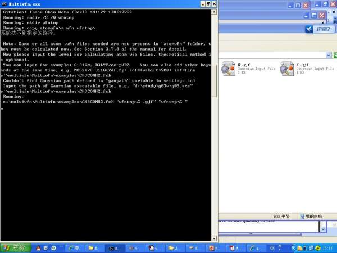Expand the quick launch overflow chevron

[61, 247]
